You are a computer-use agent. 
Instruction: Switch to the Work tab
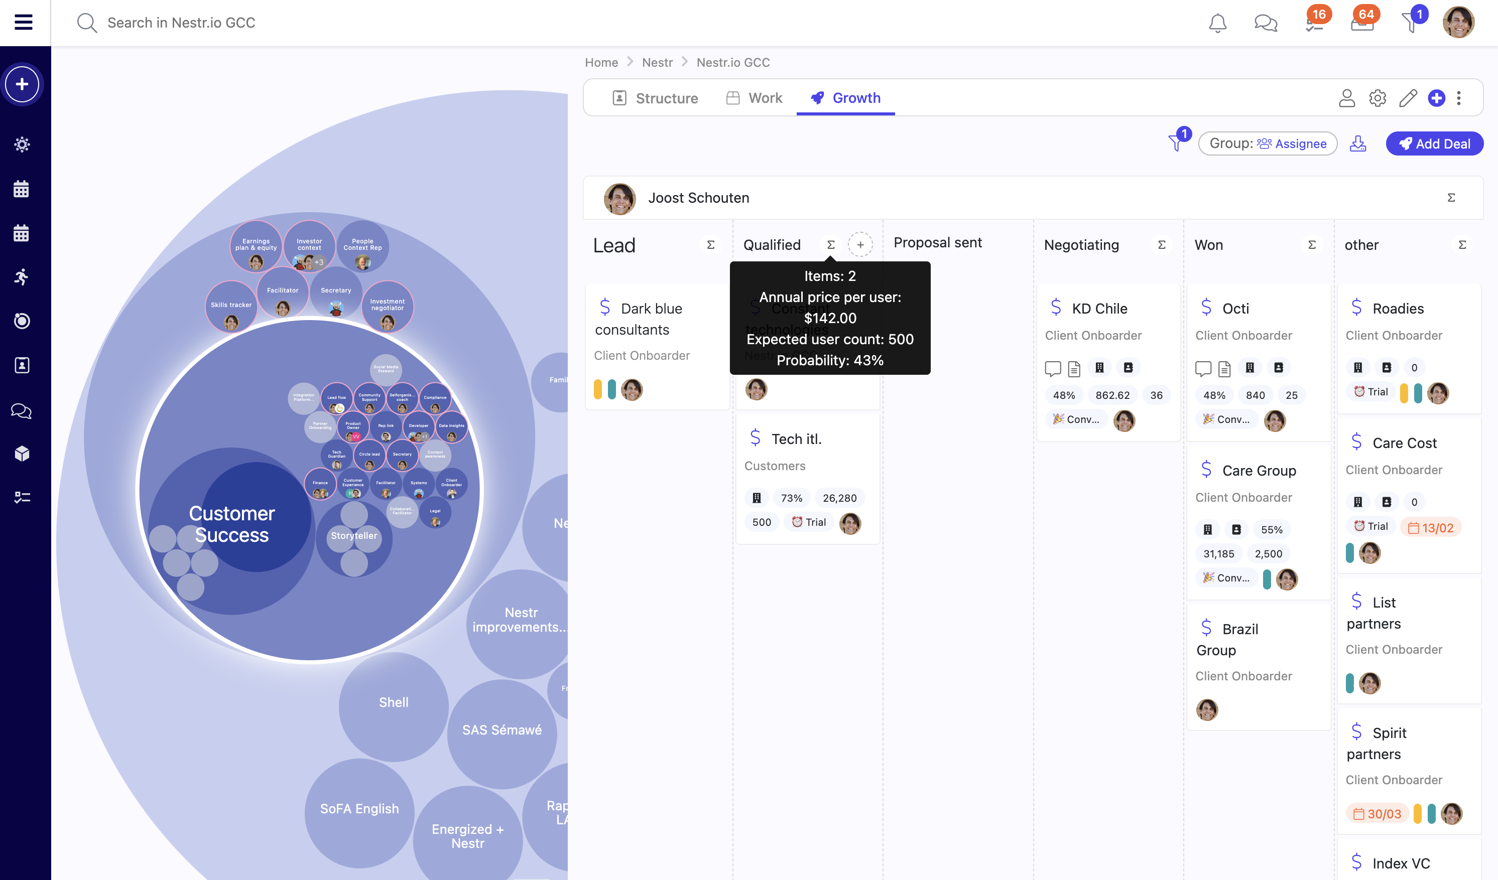755,98
